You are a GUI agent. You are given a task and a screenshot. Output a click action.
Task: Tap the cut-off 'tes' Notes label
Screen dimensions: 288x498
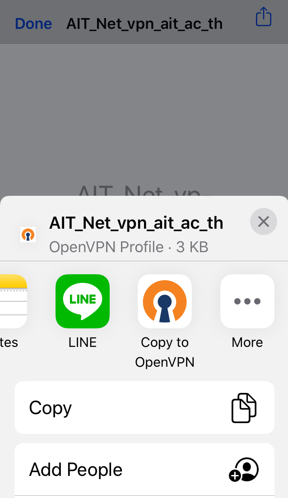[9, 342]
